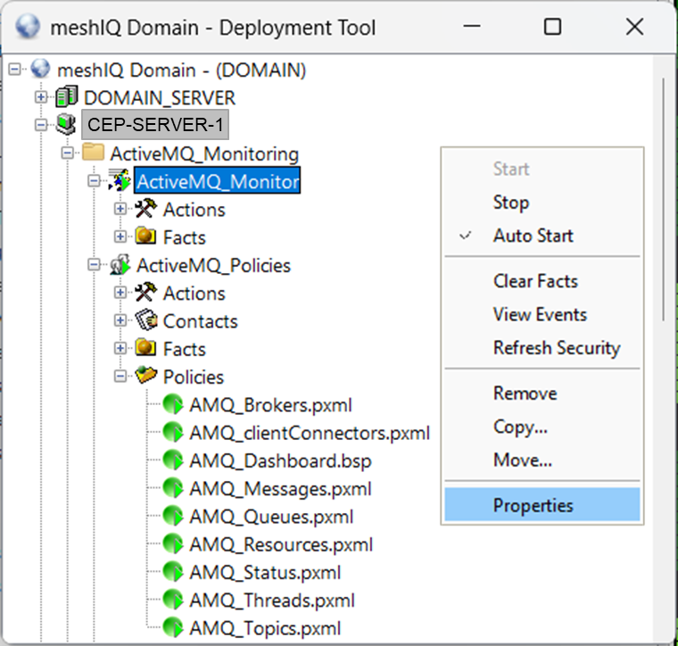Select the AMQ_Dashboard.bsp file name
The image size is (678, 646).
[281, 461]
